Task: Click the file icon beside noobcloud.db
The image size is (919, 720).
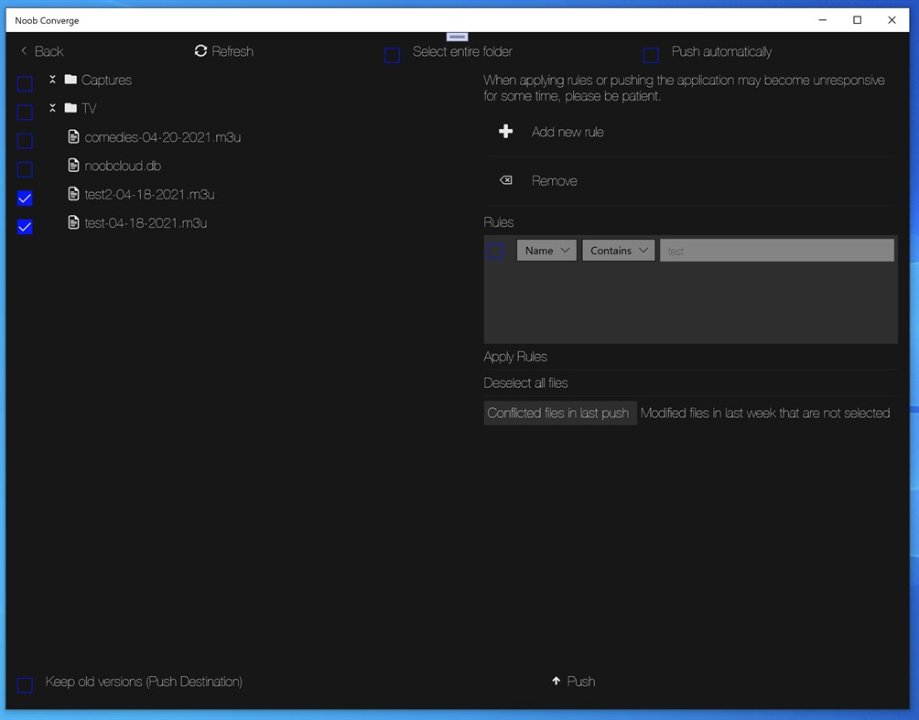Action: [73, 166]
